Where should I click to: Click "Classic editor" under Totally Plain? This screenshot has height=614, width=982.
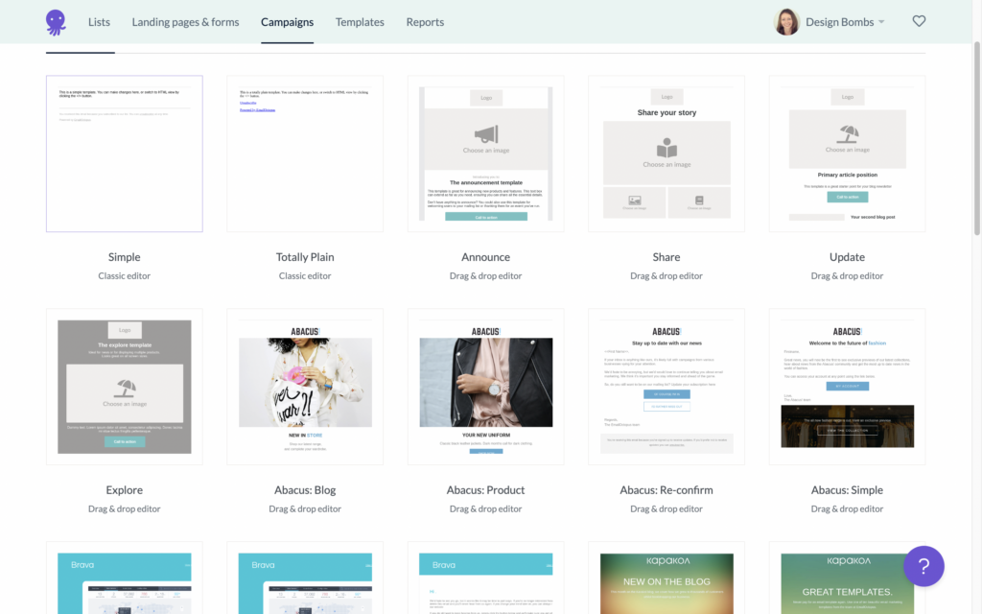tap(305, 275)
